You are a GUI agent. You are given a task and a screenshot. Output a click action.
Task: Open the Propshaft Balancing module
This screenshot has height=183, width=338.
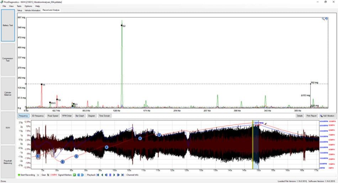(x=8, y=162)
